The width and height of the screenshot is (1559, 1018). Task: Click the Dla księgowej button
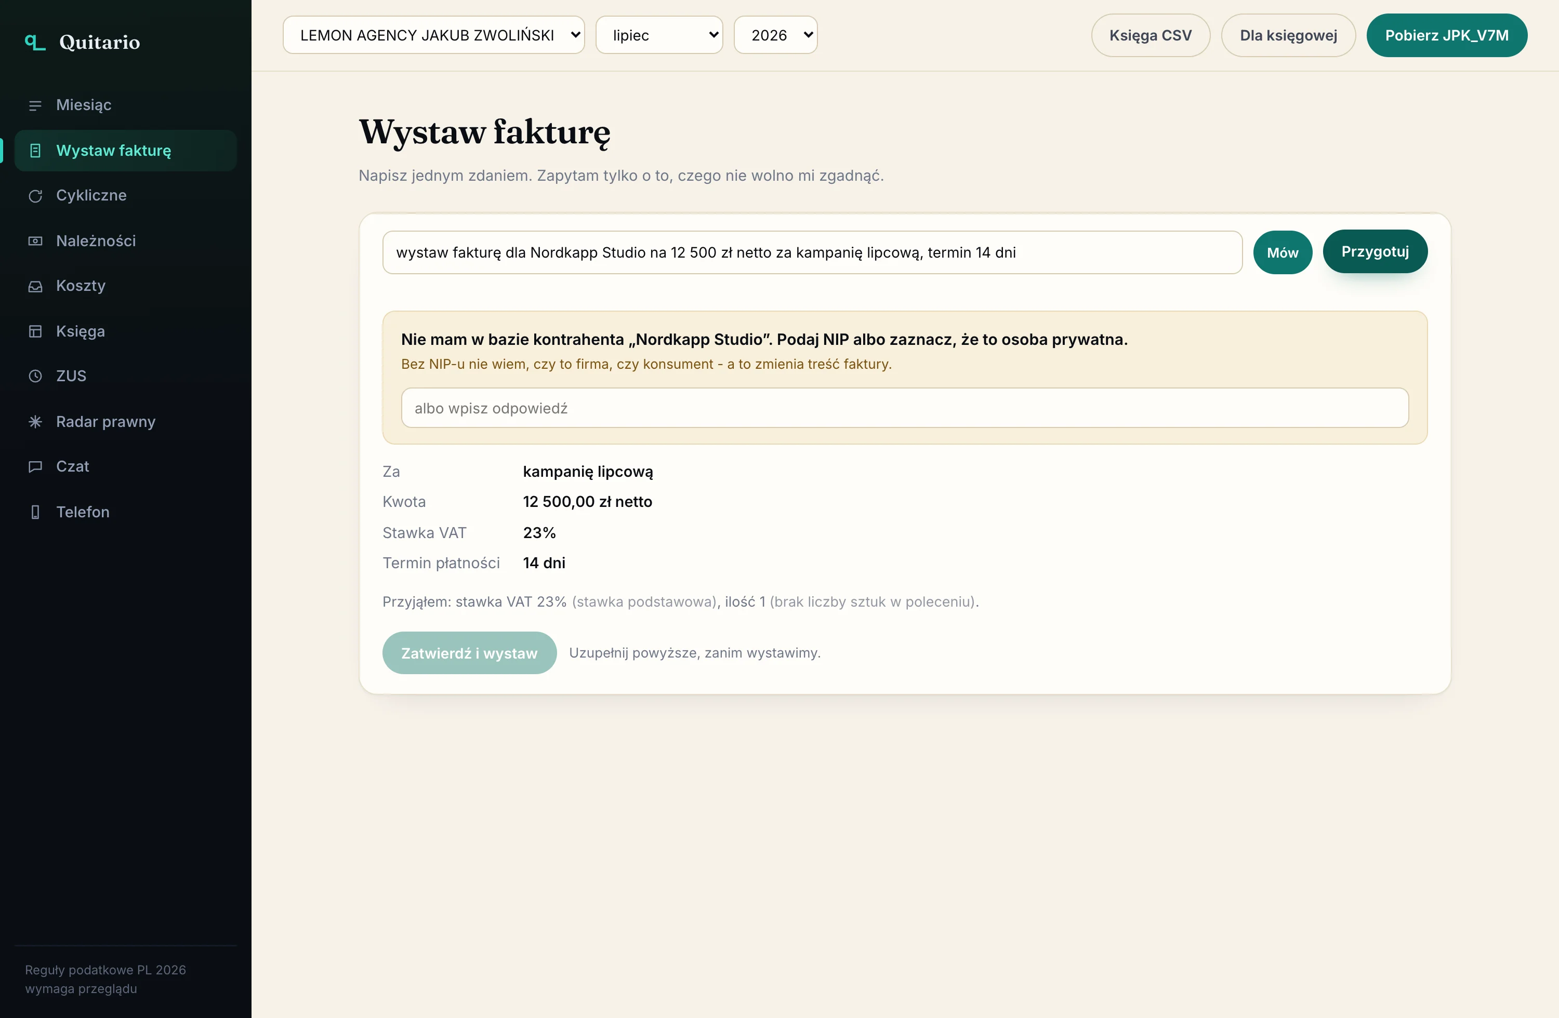(1288, 35)
